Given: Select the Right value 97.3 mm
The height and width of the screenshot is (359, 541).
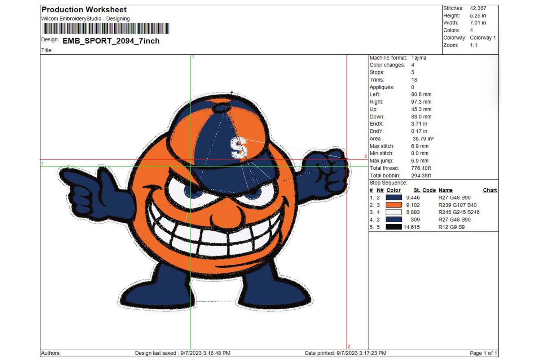Looking at the screenshot, I should tap(421, 102).
